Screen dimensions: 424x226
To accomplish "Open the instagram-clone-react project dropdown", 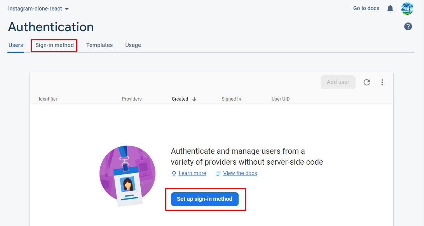I will (38, 9).
